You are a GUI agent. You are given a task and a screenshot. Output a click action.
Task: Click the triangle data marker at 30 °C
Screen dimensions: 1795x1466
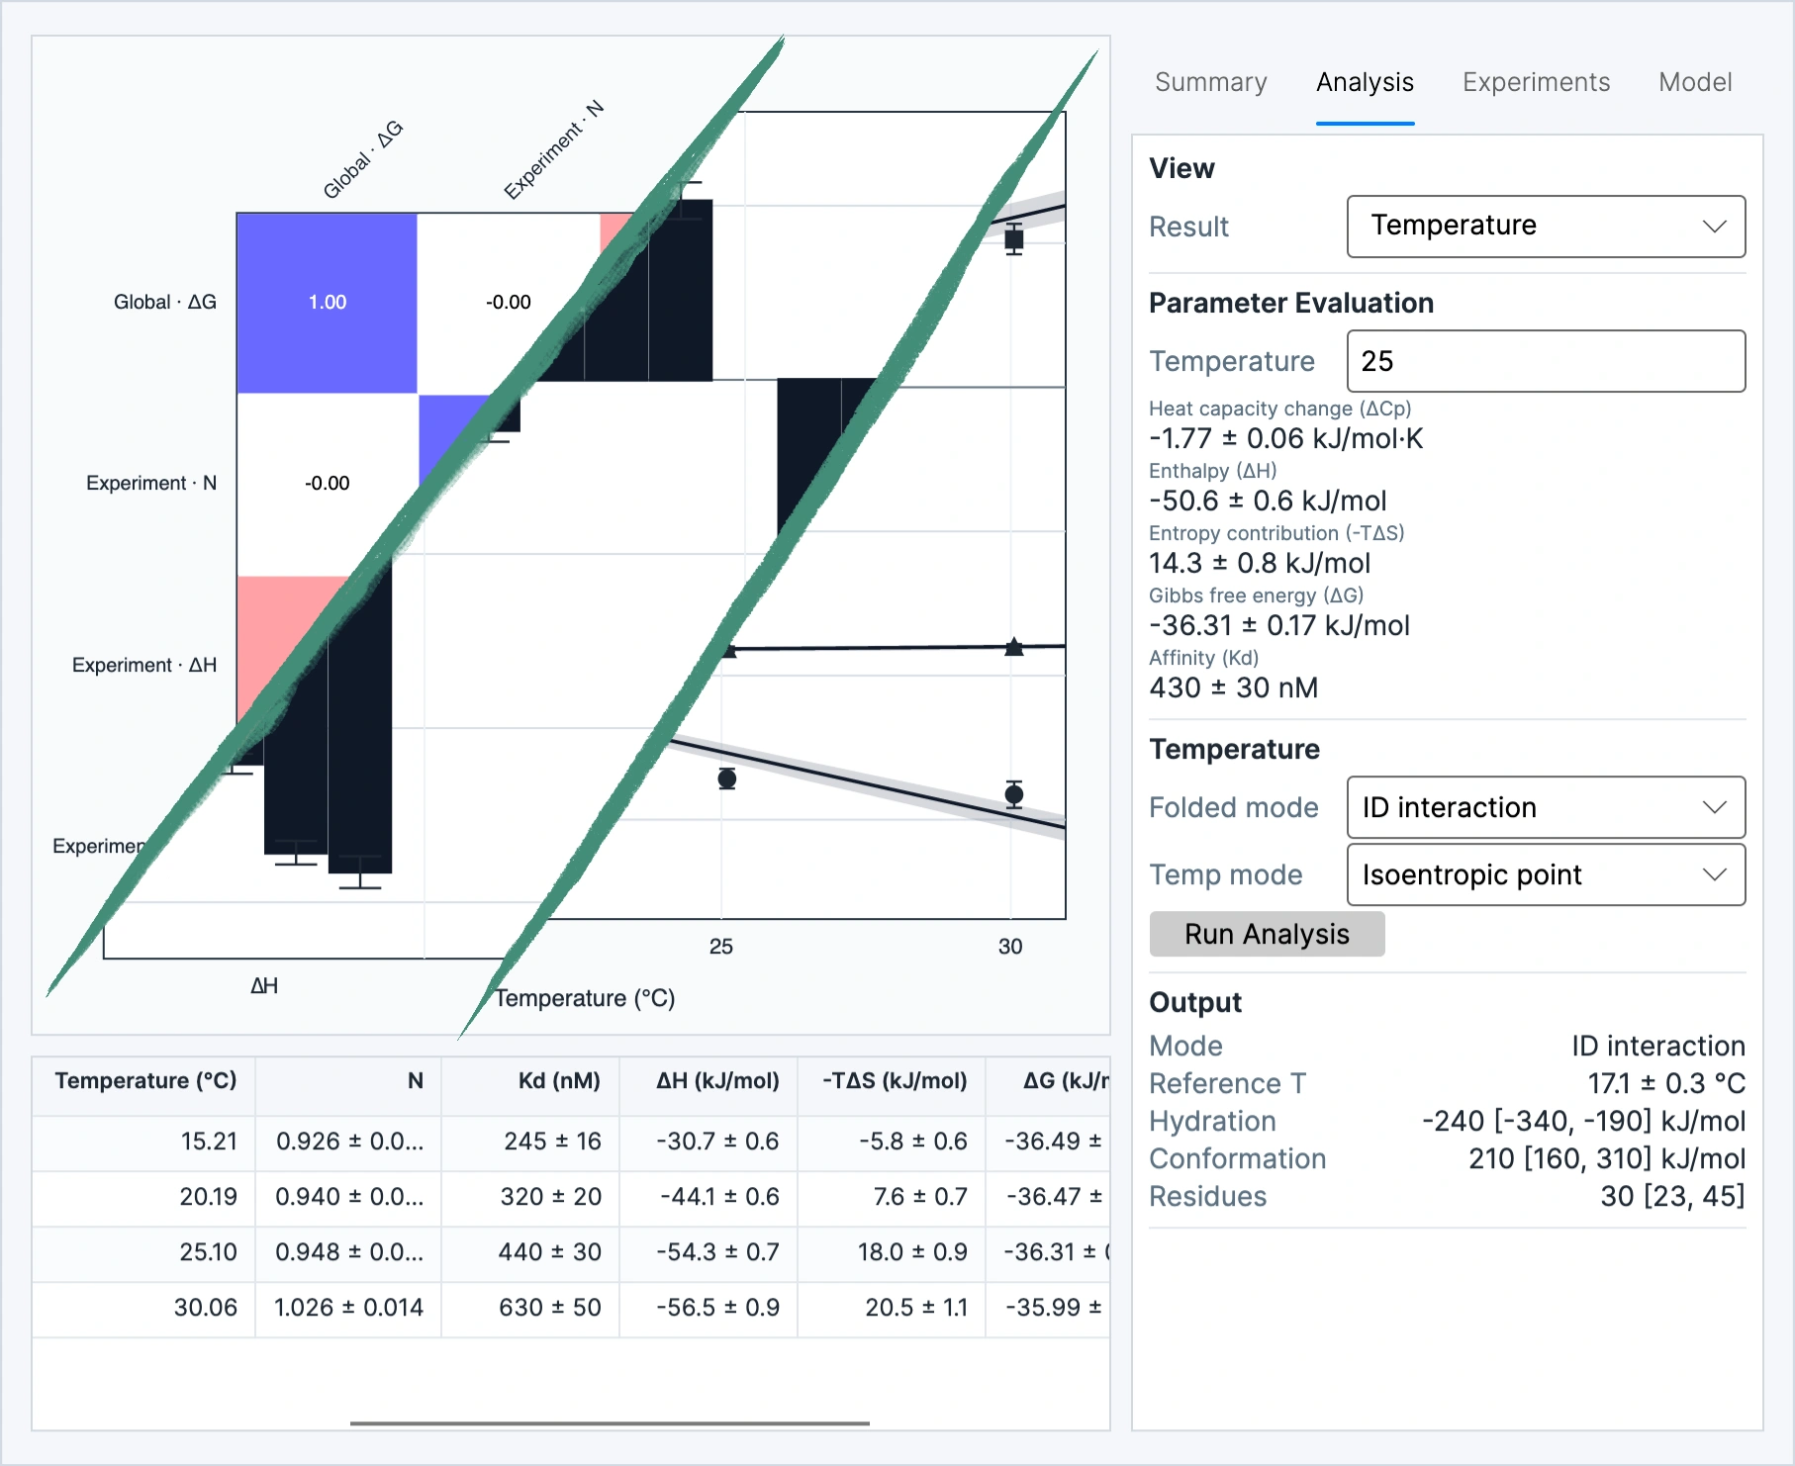(1013, 647)
